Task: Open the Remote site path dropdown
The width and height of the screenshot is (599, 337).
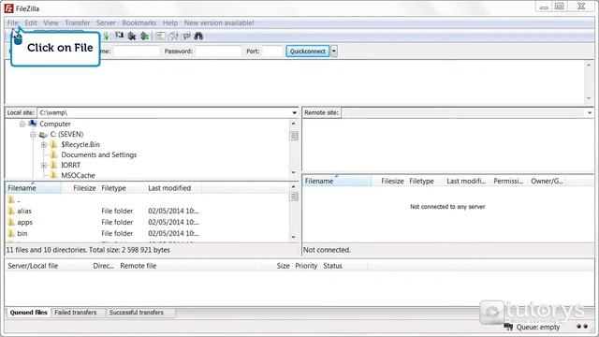Action: pos(590,112)
